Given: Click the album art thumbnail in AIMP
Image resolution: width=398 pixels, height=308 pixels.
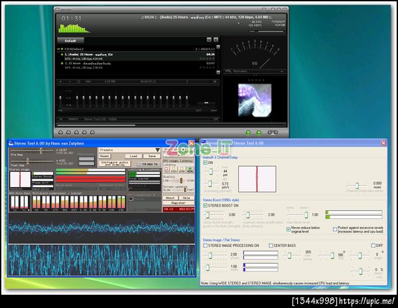Looking at the screenshot, I should (255, 100).
